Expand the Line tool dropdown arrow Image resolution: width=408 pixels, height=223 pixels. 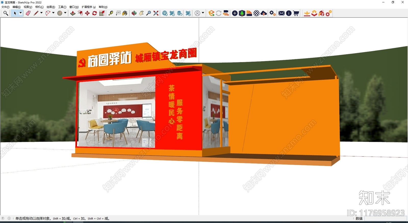[41, 13]
